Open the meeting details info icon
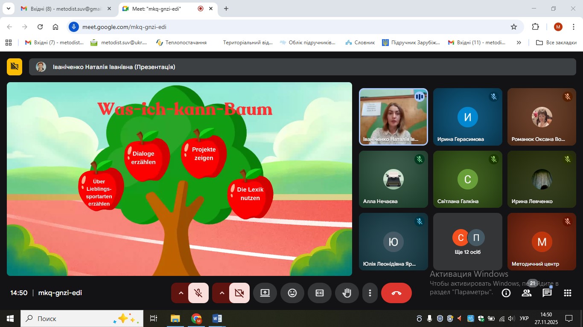Image resolution: width=583 pixels, height=327 pixels. click(506, 293)
